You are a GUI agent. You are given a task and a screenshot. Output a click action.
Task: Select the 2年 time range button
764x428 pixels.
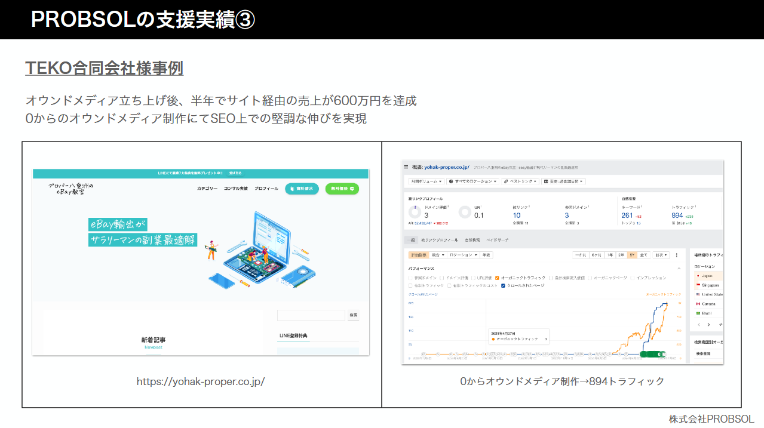(621, 255)
